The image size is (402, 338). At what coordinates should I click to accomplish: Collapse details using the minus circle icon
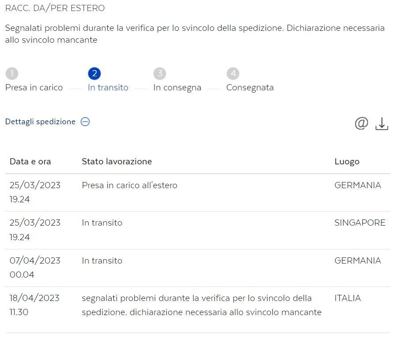[x=85, y=122]
